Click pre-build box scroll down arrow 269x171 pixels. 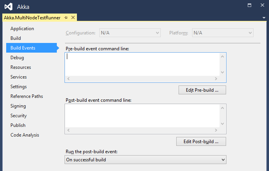(x=223, y=72)
